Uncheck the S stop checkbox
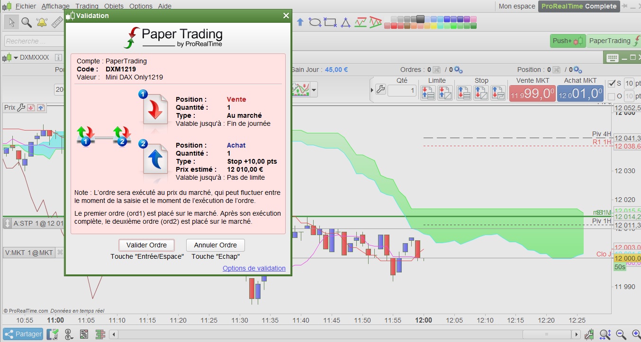The image size is (641, 342). (612, 84)
